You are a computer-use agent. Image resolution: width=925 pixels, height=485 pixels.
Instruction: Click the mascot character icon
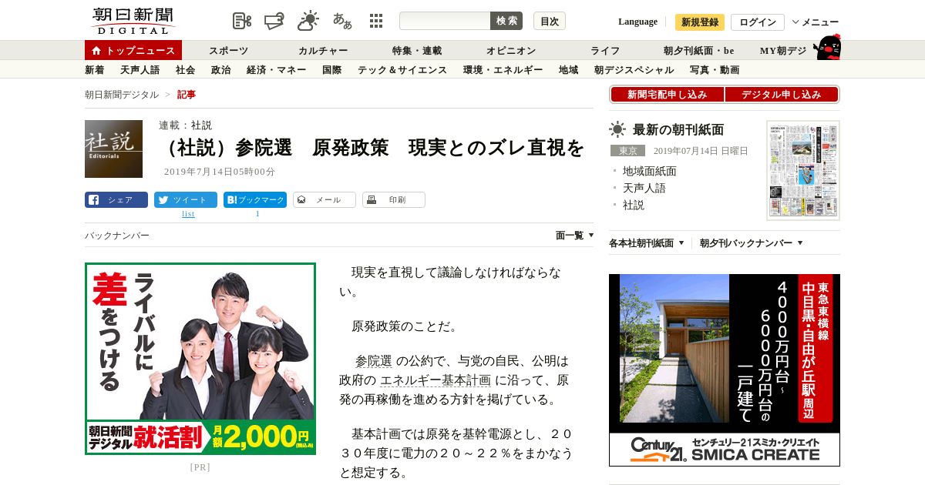826,47
